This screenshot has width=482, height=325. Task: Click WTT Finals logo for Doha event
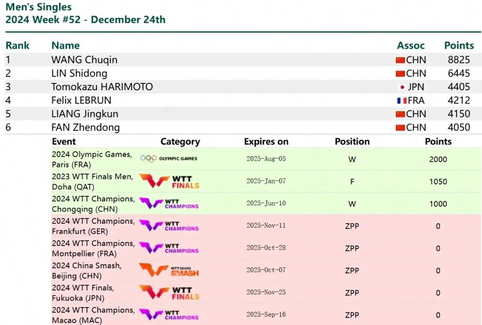(169, 181)
